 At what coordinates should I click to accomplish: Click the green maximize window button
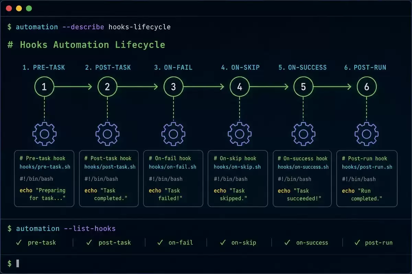coord(29,9)
